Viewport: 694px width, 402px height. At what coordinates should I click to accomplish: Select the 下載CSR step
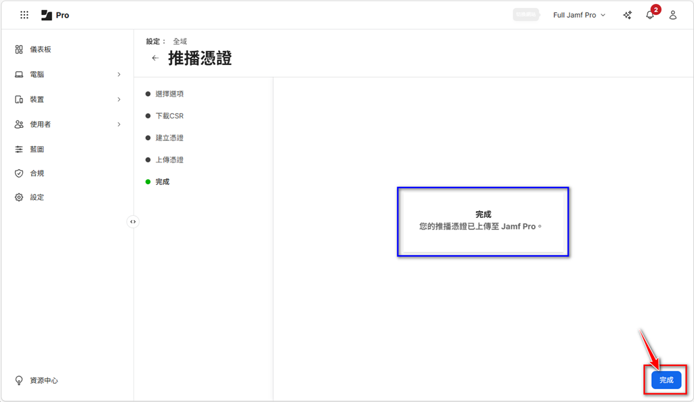169,116
